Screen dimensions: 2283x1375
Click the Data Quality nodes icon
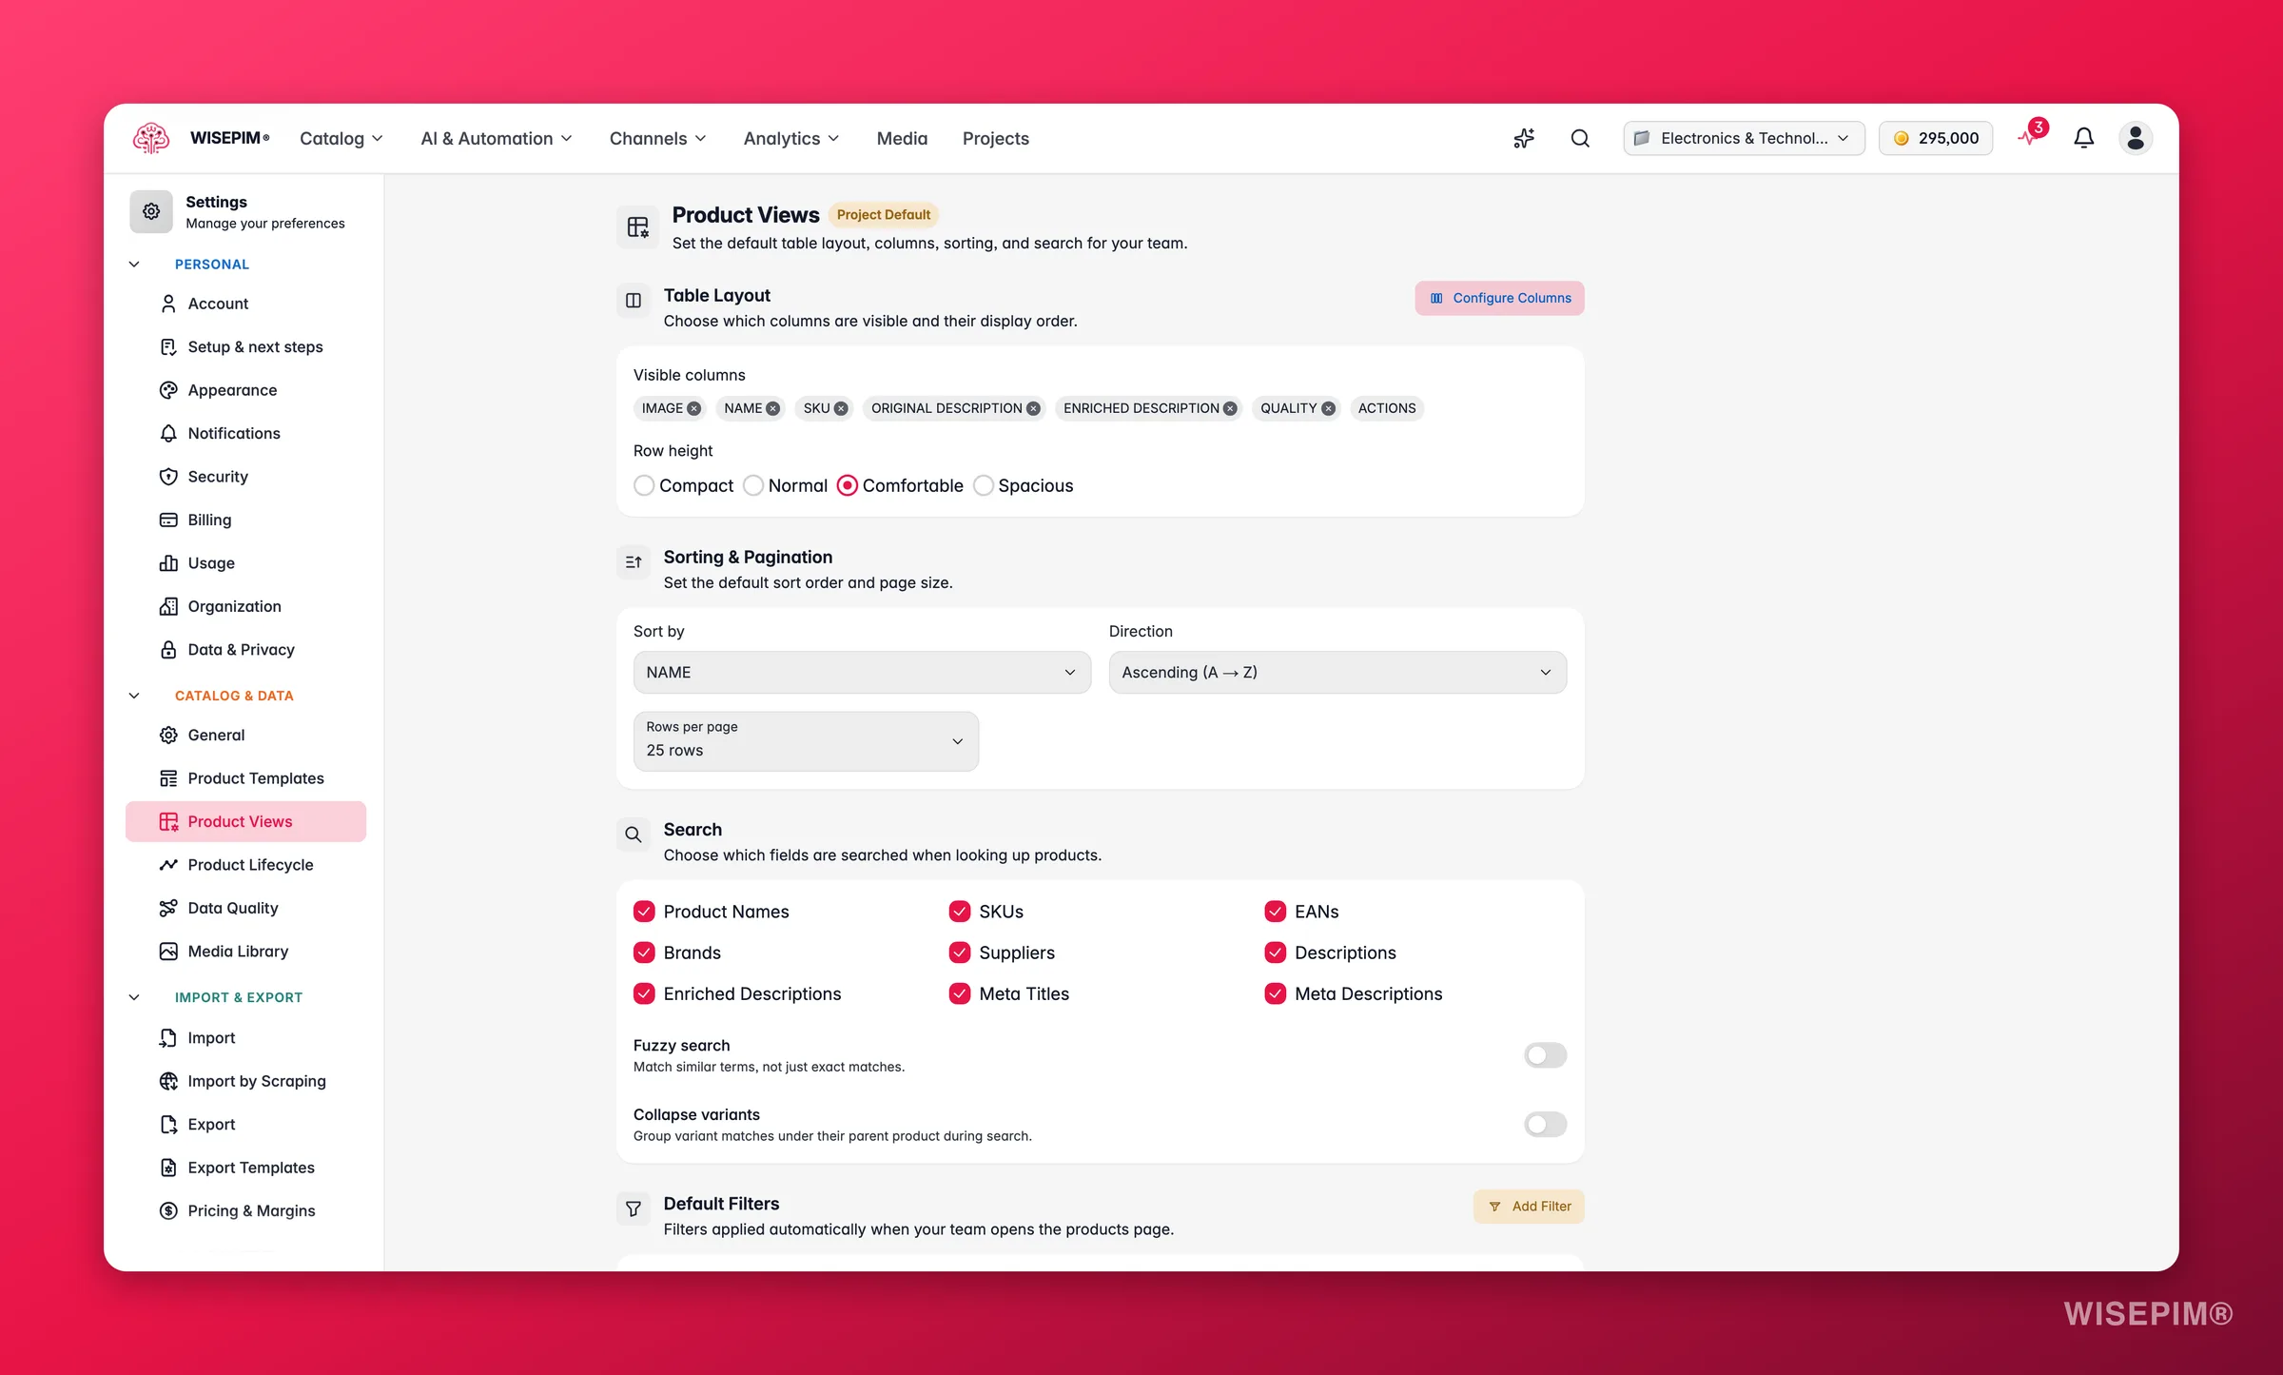[168, 908]
